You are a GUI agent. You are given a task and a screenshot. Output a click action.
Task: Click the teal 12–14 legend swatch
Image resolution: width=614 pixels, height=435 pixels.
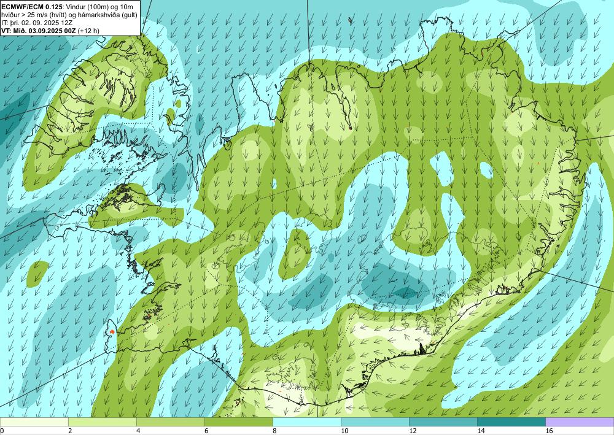tap(443, 422)
